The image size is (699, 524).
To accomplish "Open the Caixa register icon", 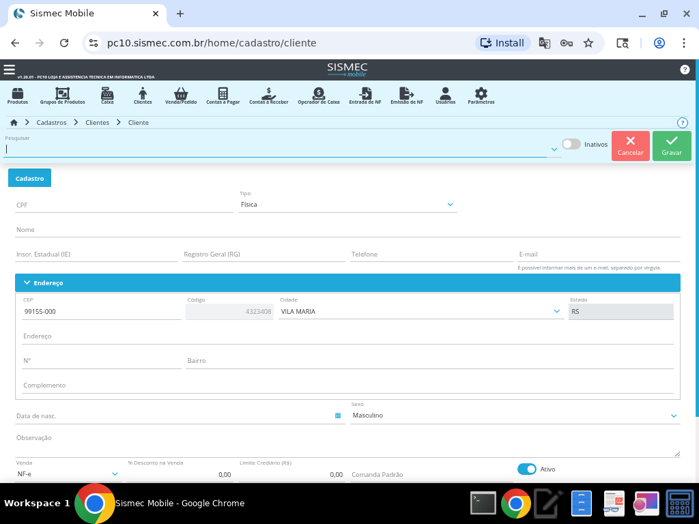I will [107, 95].
